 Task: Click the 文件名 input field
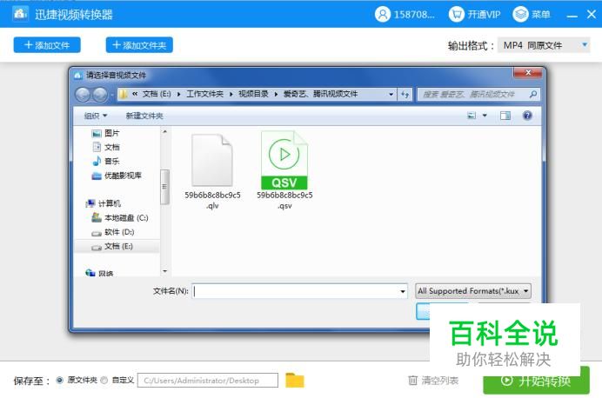pos(299,291)
